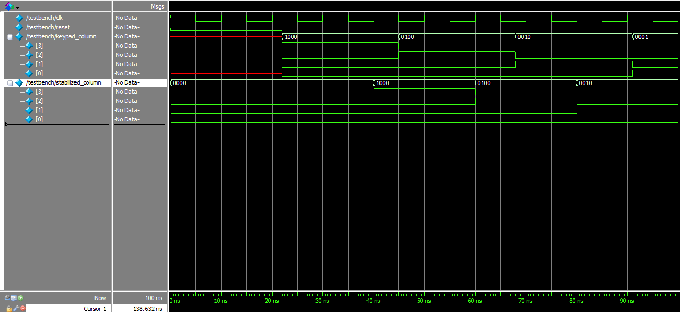Select bit [0] under stabilized_column
The image size is (680, 312).
coord(39,119)
